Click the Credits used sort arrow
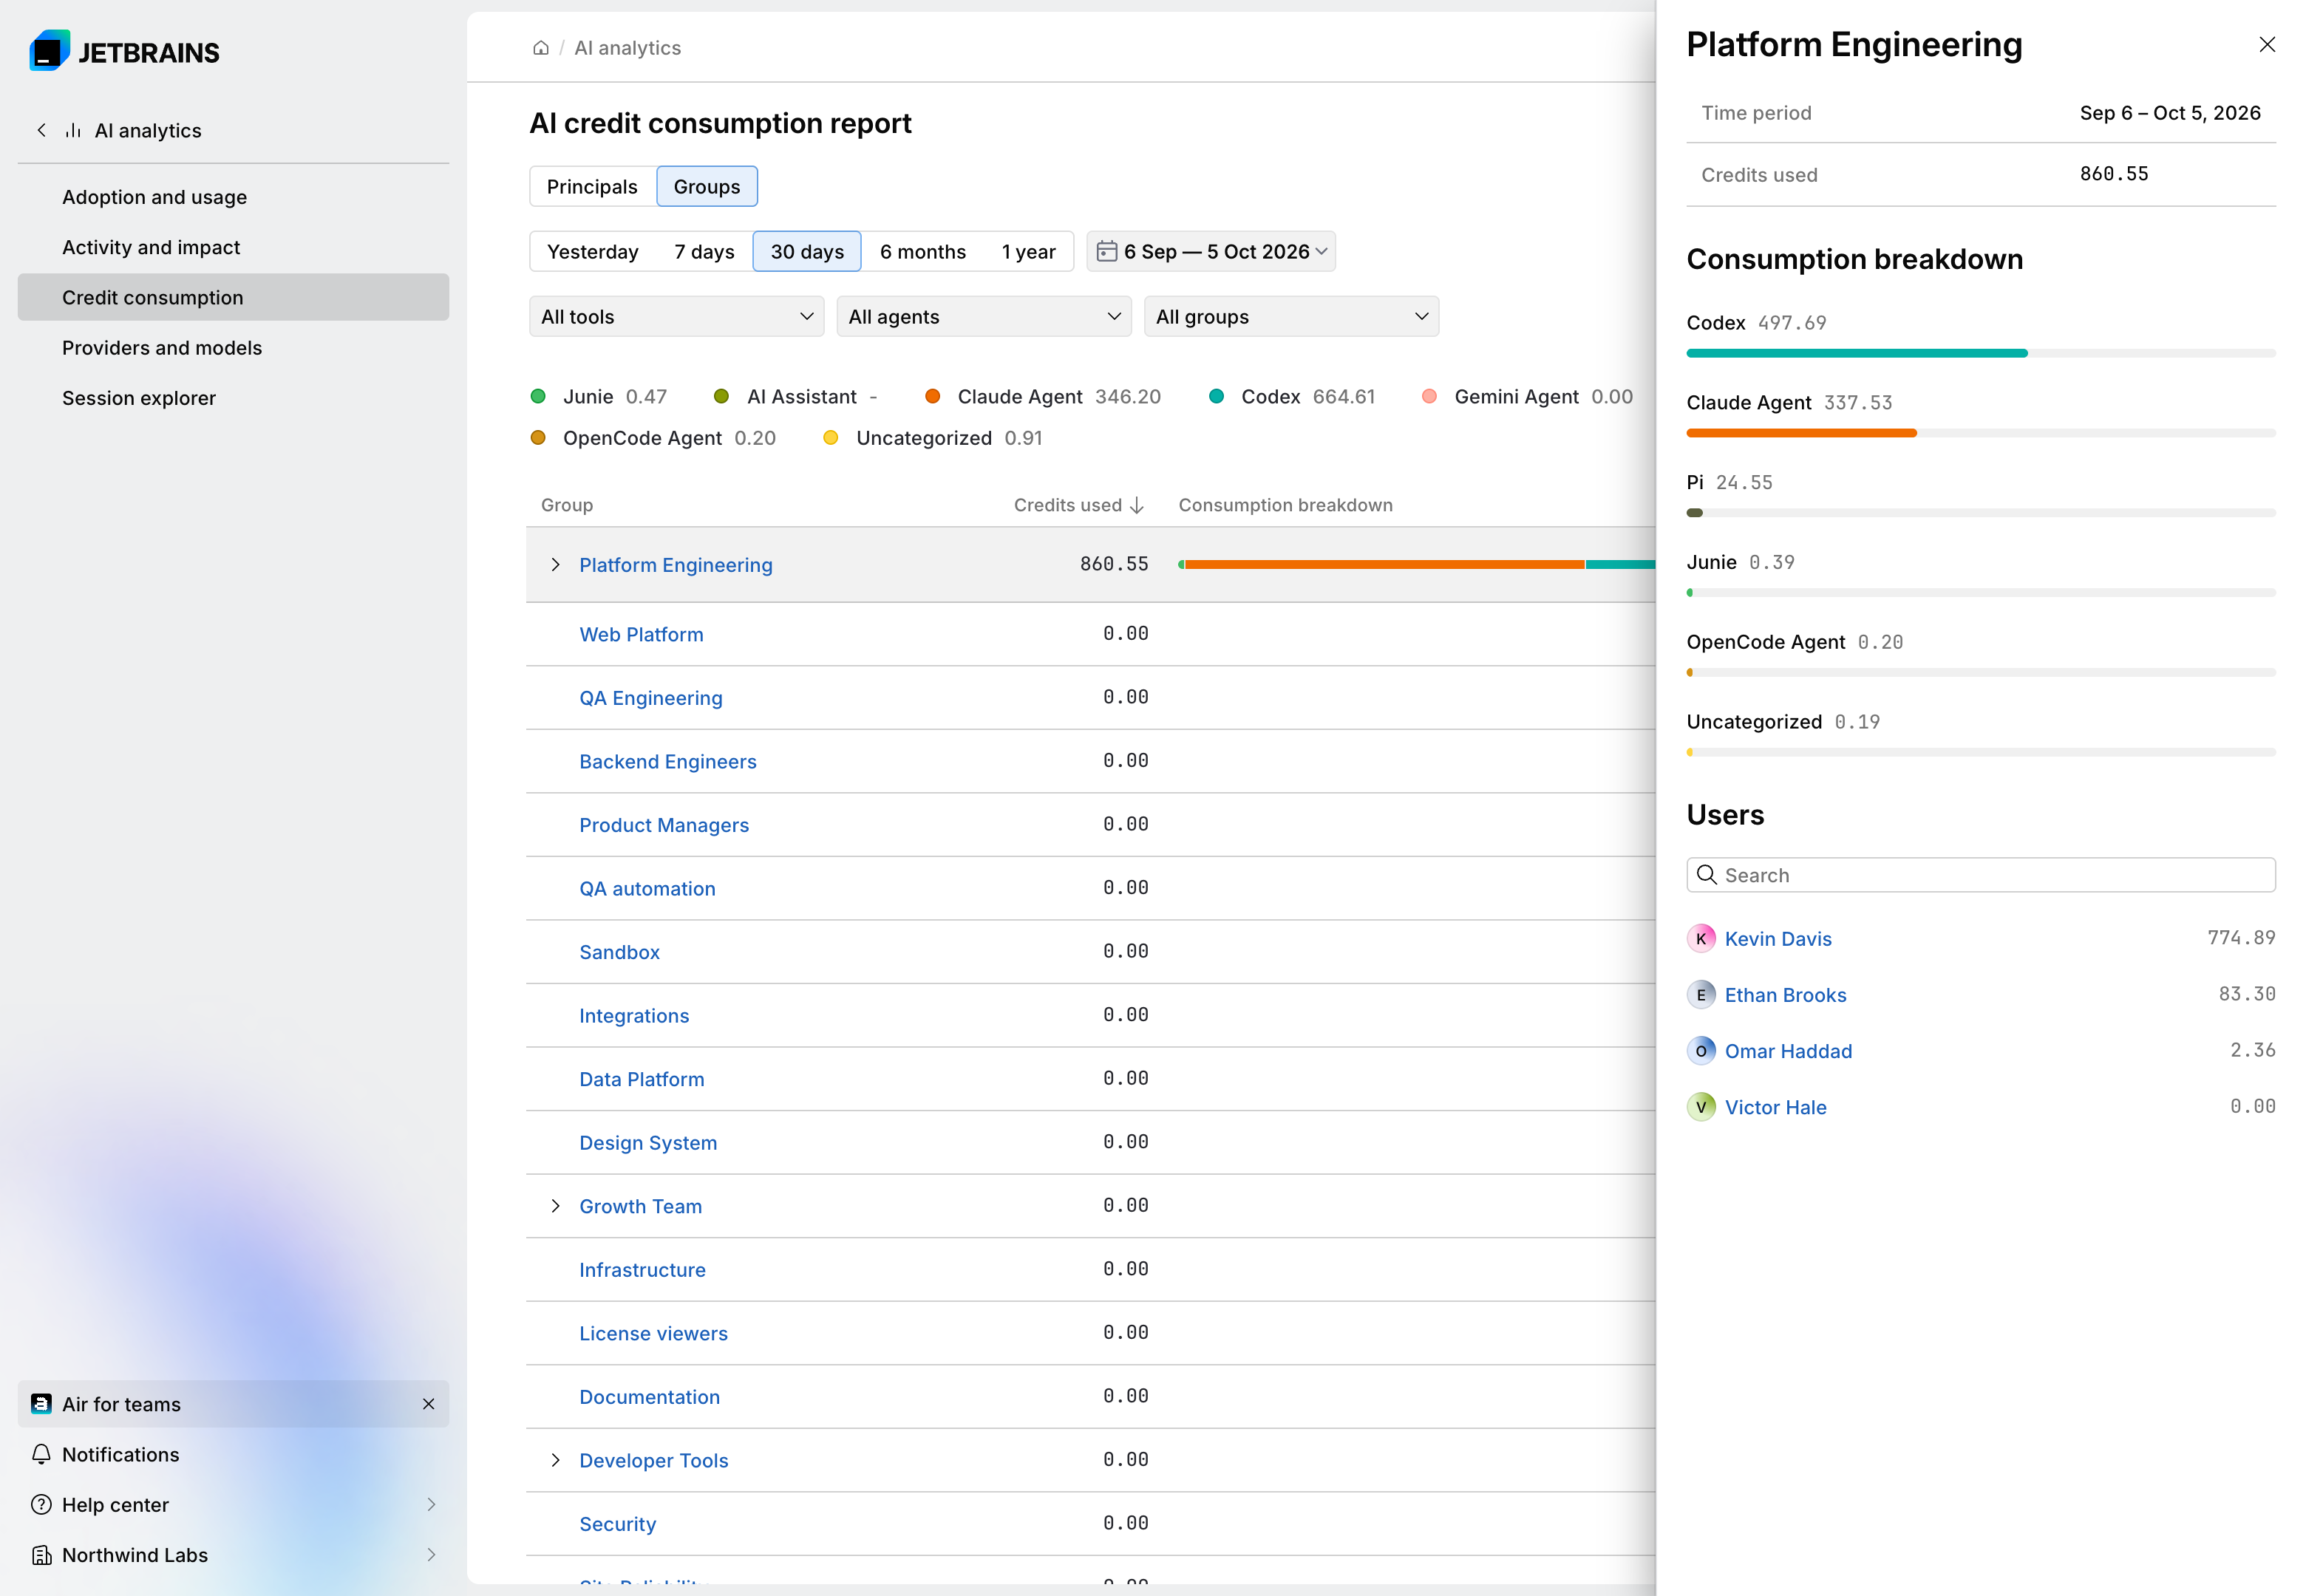This screenshot has height=1596, width=2306. (1137, 505)
